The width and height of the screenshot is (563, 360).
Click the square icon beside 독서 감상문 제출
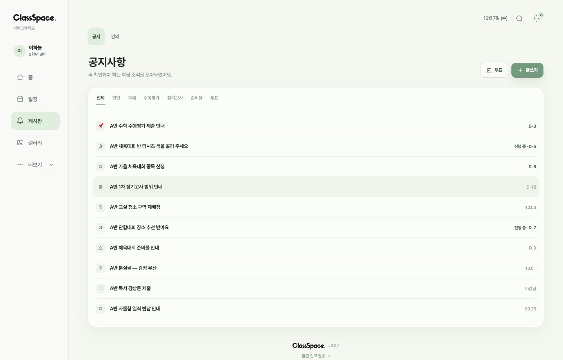pyautogui.click(x=100, y=288)
